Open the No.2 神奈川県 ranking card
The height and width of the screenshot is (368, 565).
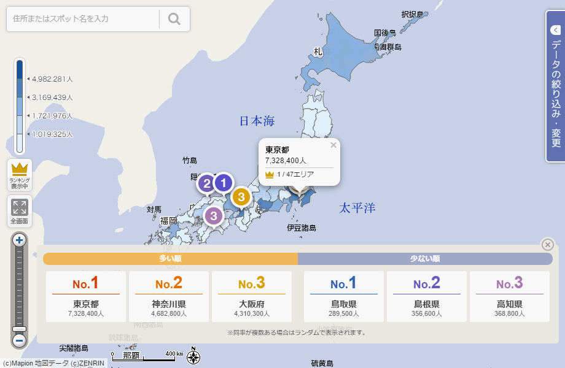point(169,297)
